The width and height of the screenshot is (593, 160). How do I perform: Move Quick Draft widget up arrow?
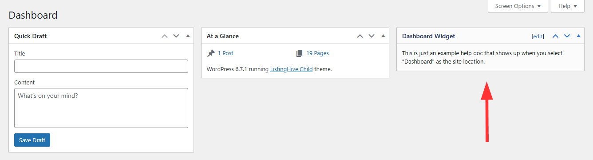(x=165, y=36)
